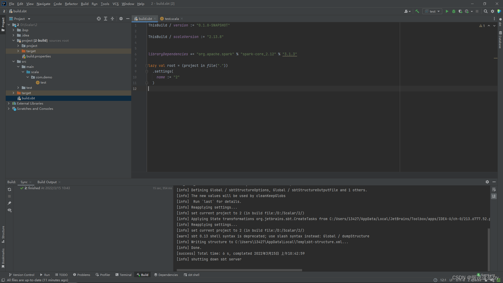Run test with Coverage icon

tap(460, 11)
